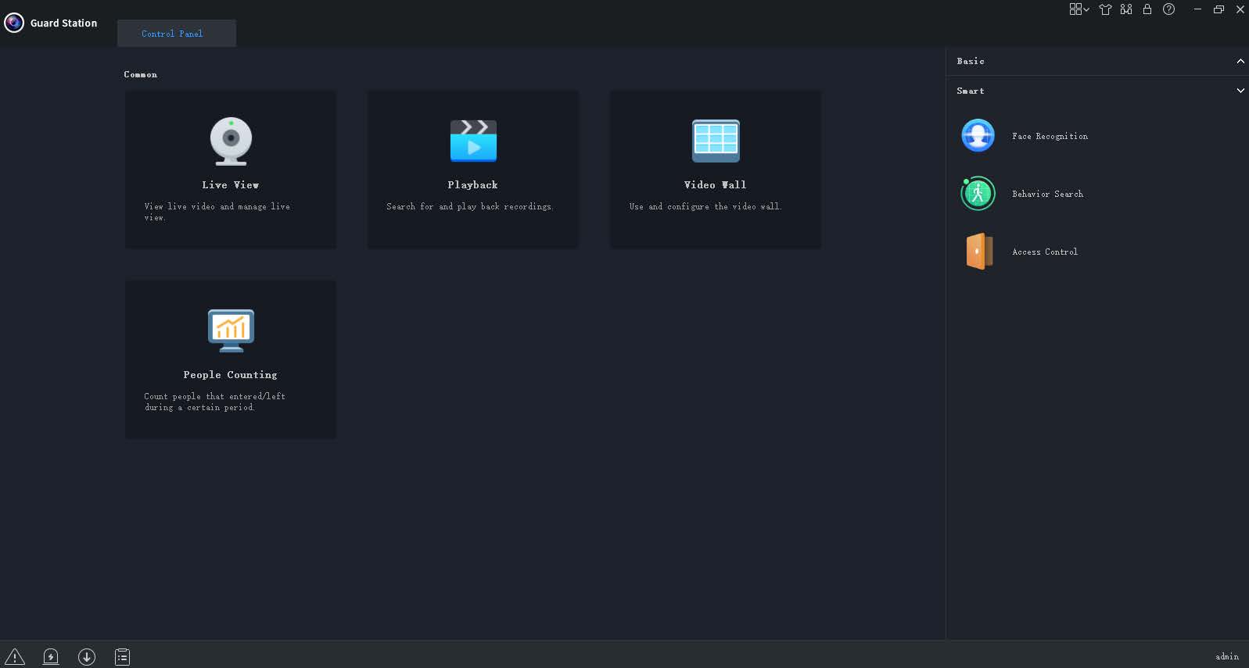Viewport: 1249px width, 668px height.
Task: Click the network topology icon in title bar
Action: [x=1126, y=9]
